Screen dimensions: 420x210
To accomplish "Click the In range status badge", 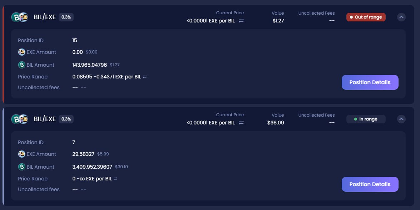I will coord(366,119).
